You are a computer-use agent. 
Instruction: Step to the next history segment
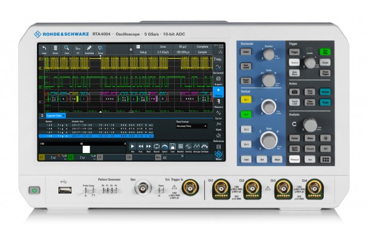(148, 148)
